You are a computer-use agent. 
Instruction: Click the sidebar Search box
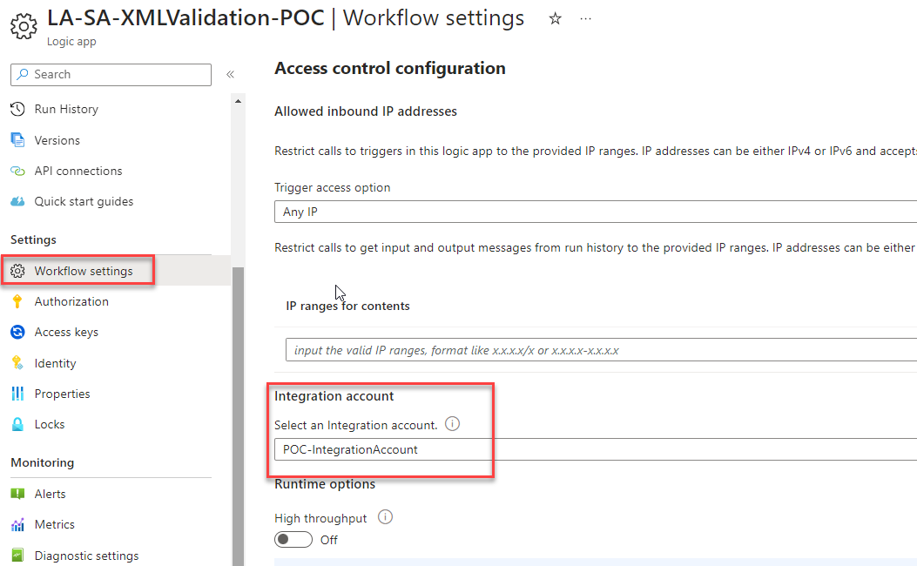(111, 75)
